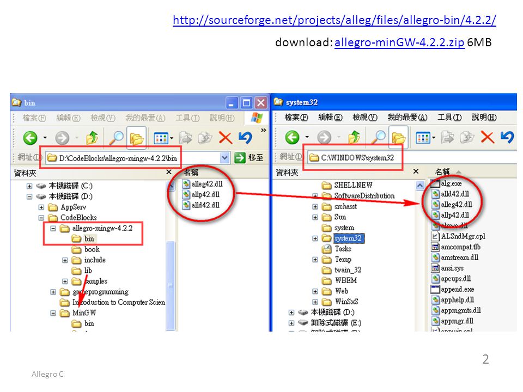This screenshot has width=523, height=392.
Task: Collapse allegro-mingw-4.2.2 folder node
Action: tap(53, 228)
